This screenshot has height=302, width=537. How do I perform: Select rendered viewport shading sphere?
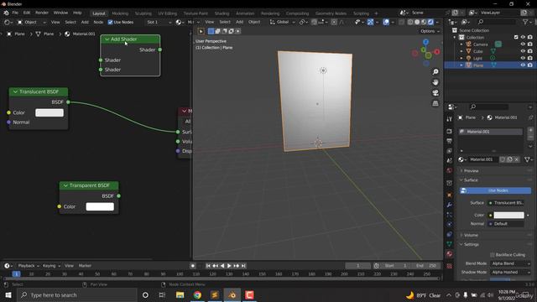430,22
